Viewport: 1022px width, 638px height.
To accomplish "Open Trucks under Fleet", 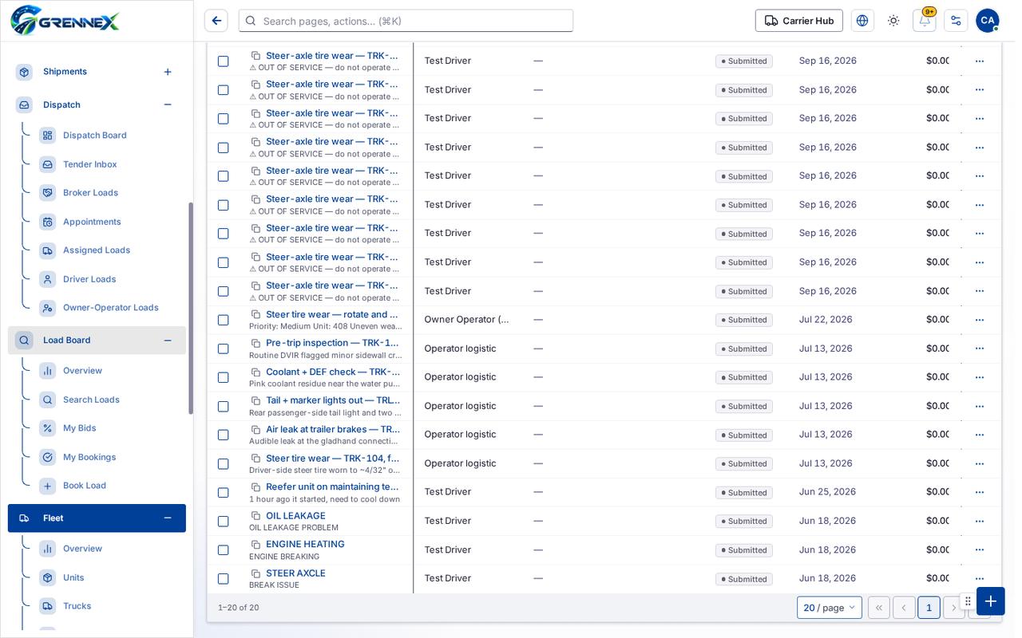I will click(x=77, y=606).
